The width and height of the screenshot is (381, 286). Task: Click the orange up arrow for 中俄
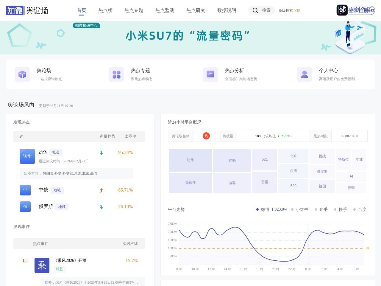101,190
